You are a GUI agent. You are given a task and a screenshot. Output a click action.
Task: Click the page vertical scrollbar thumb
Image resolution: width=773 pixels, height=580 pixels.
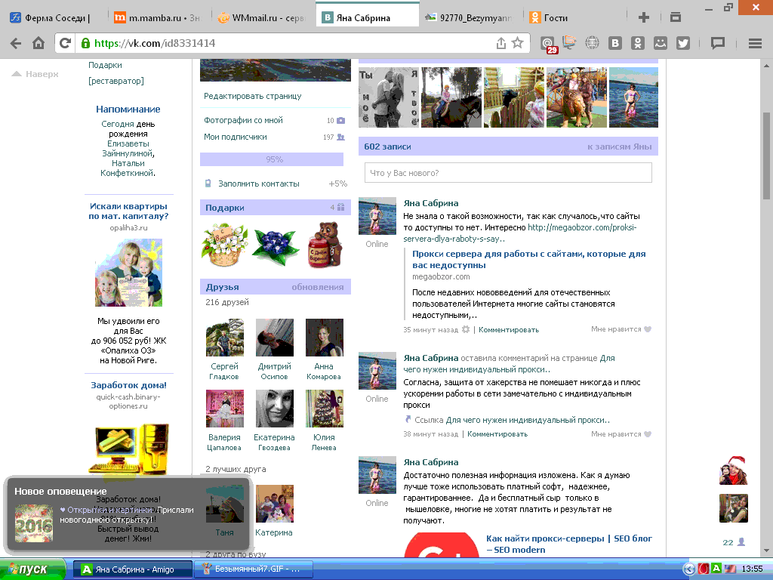click(x=767, y=156)
